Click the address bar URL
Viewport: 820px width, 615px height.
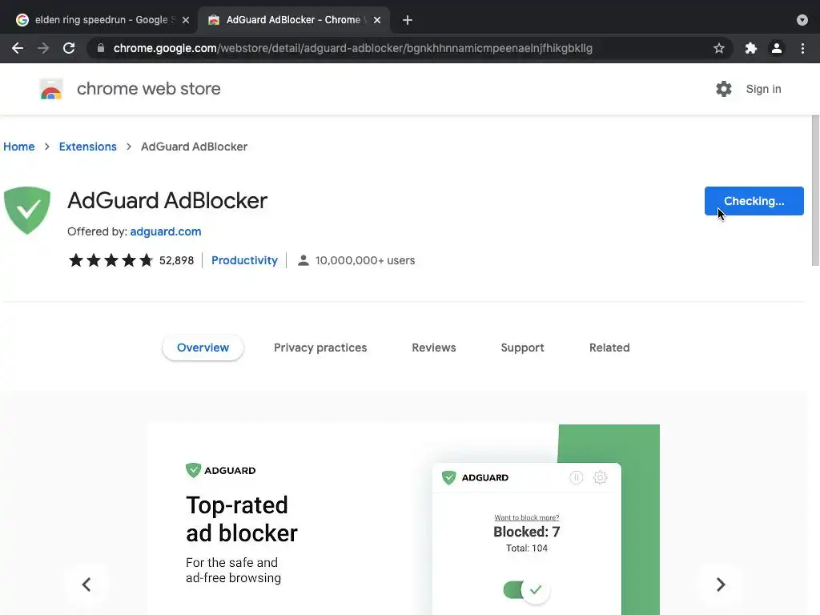coord(353,48)
